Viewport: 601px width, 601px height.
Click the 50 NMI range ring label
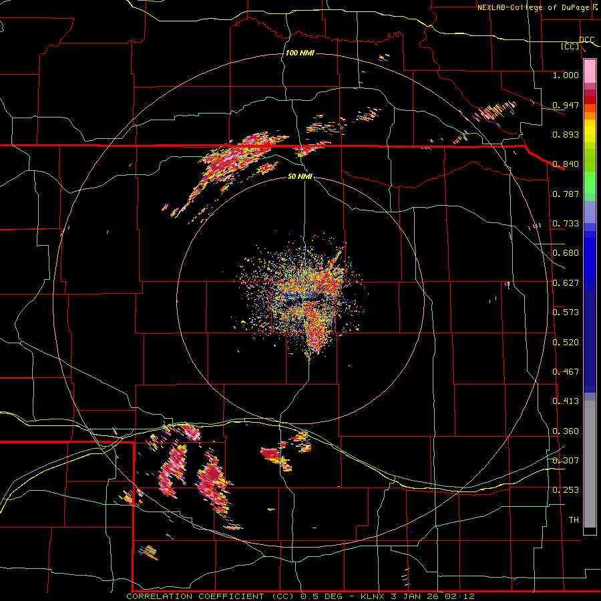(x=300, y=176)
